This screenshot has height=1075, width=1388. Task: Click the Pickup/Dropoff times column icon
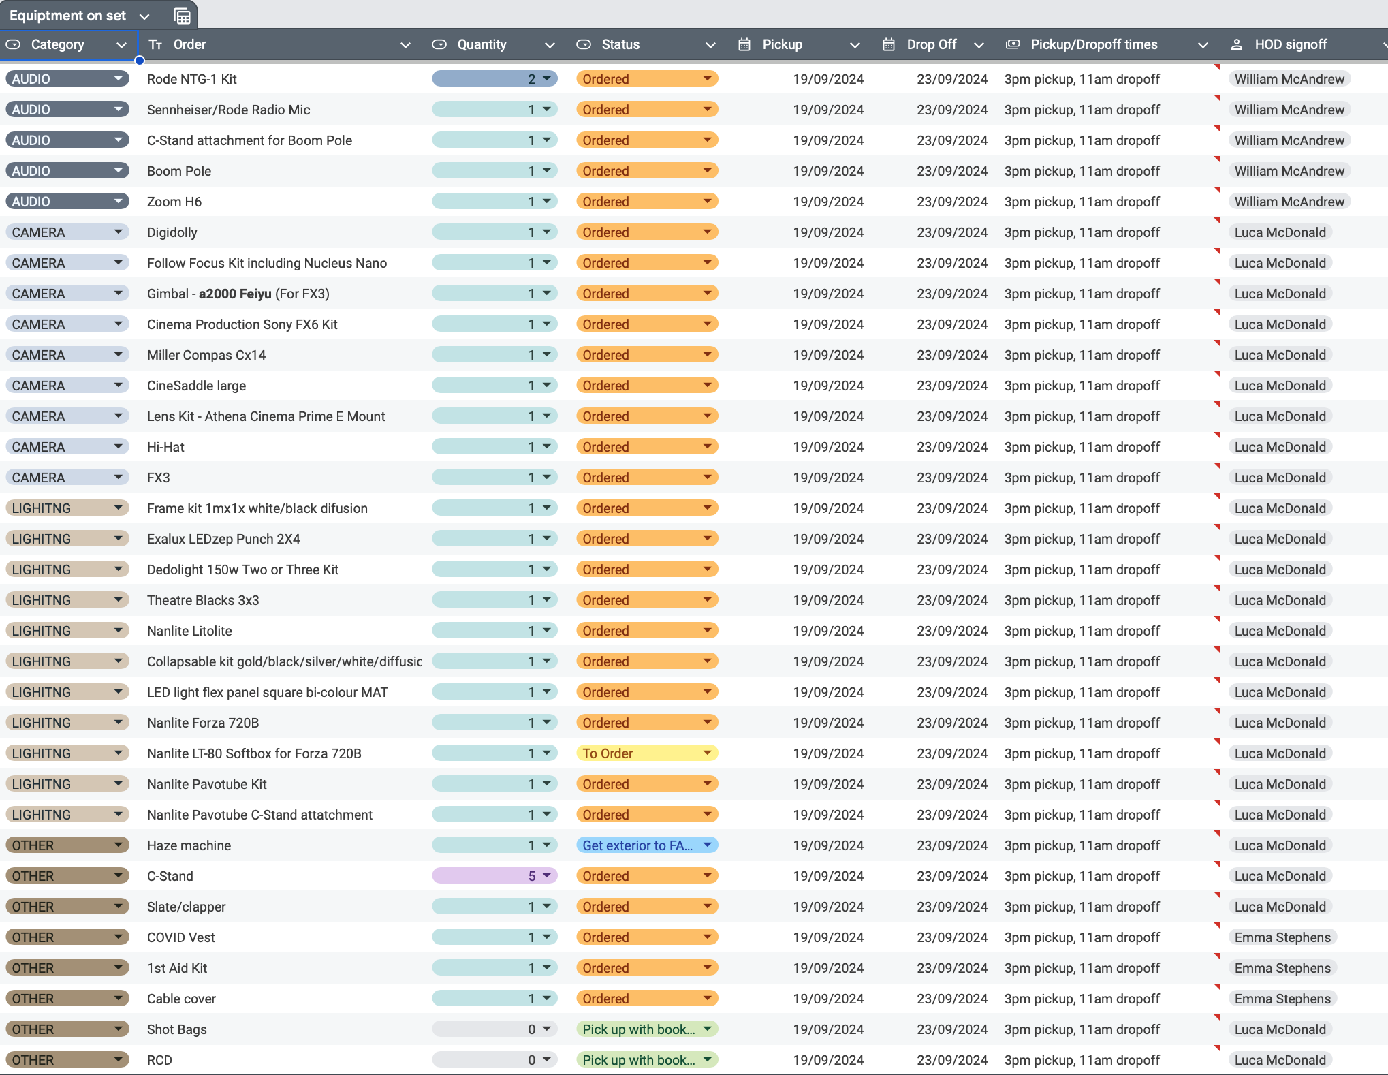tap(1013, 44)
